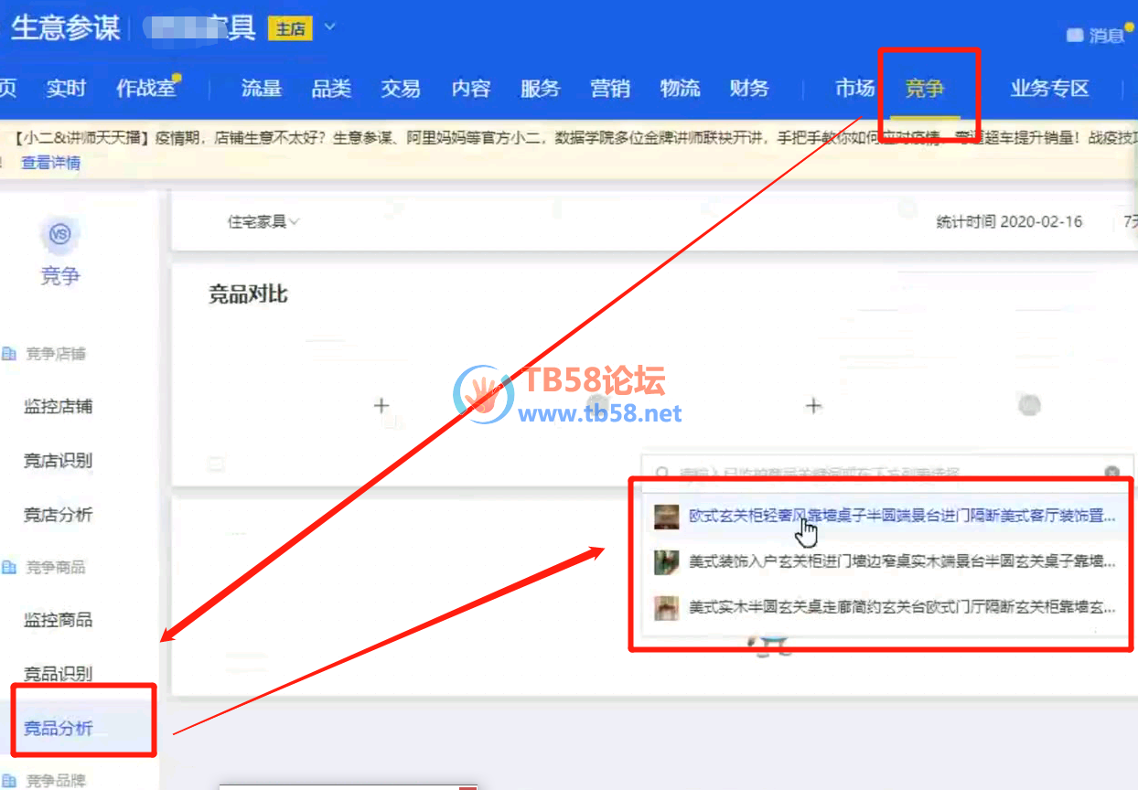Clear the search box with the x icon
Screen dimensions: 1138x790
click(1112, 472)
